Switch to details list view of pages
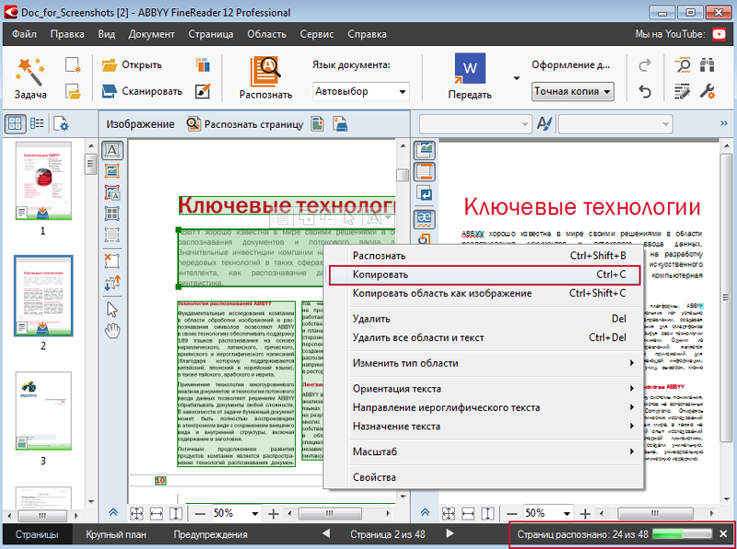The height and width of the screenshot is (549, 737). (38, 123)
